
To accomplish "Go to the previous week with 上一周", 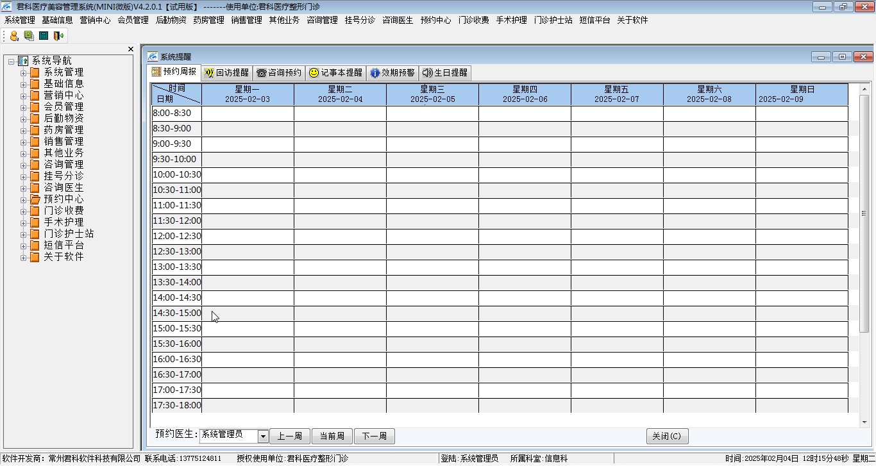I will click(289, 437).
